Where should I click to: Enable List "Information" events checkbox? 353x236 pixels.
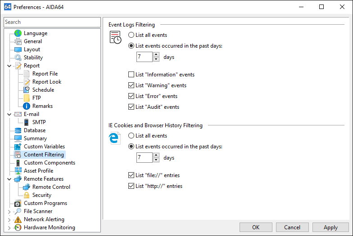tap(131, 75)
